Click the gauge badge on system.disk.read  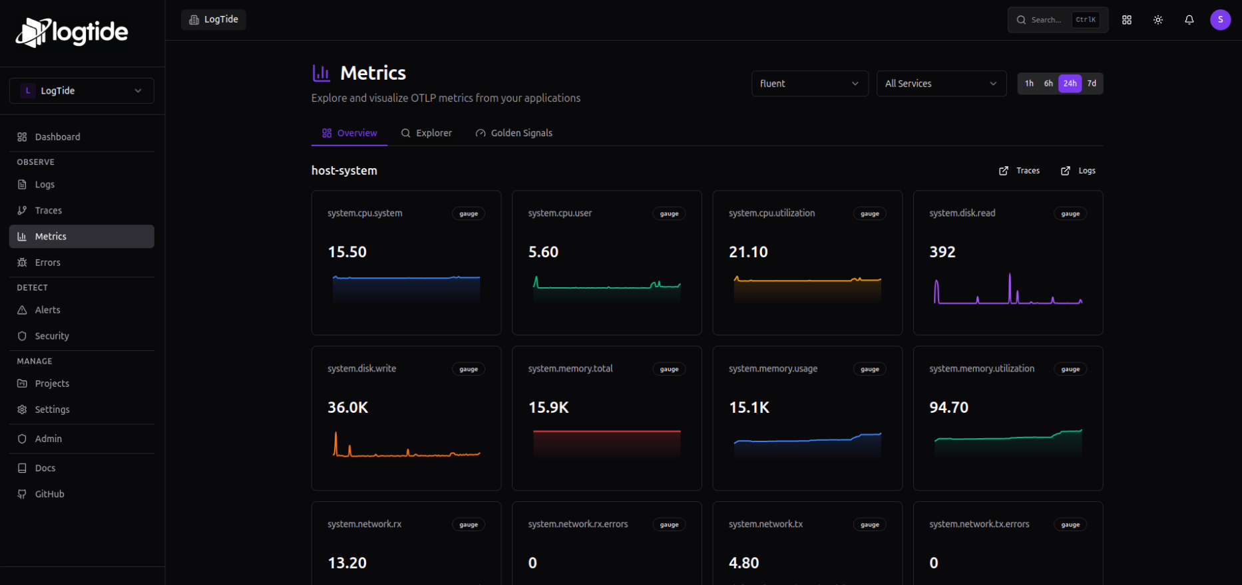(1070, 213)
